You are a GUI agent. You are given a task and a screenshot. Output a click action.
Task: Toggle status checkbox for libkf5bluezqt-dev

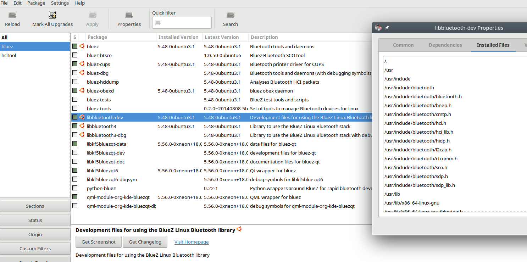click(75, 152)
